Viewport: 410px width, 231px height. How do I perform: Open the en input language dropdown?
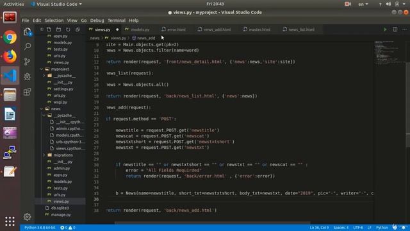coord(363,4)
